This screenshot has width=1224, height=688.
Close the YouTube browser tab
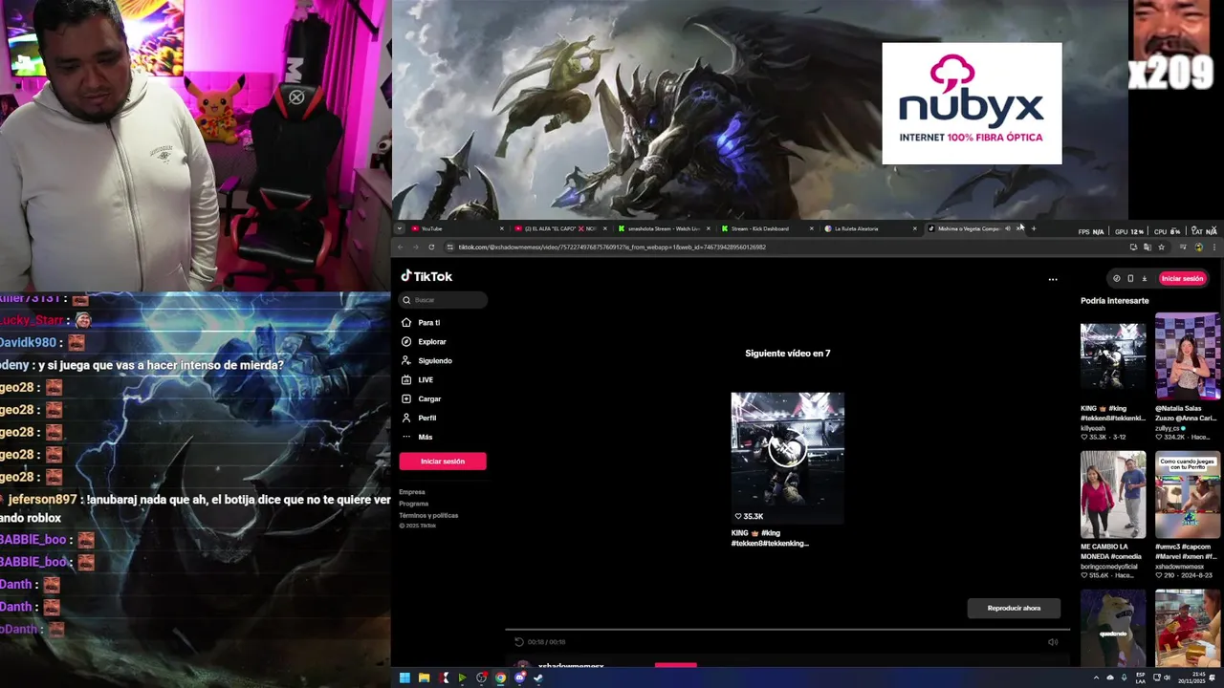point(501,229)
